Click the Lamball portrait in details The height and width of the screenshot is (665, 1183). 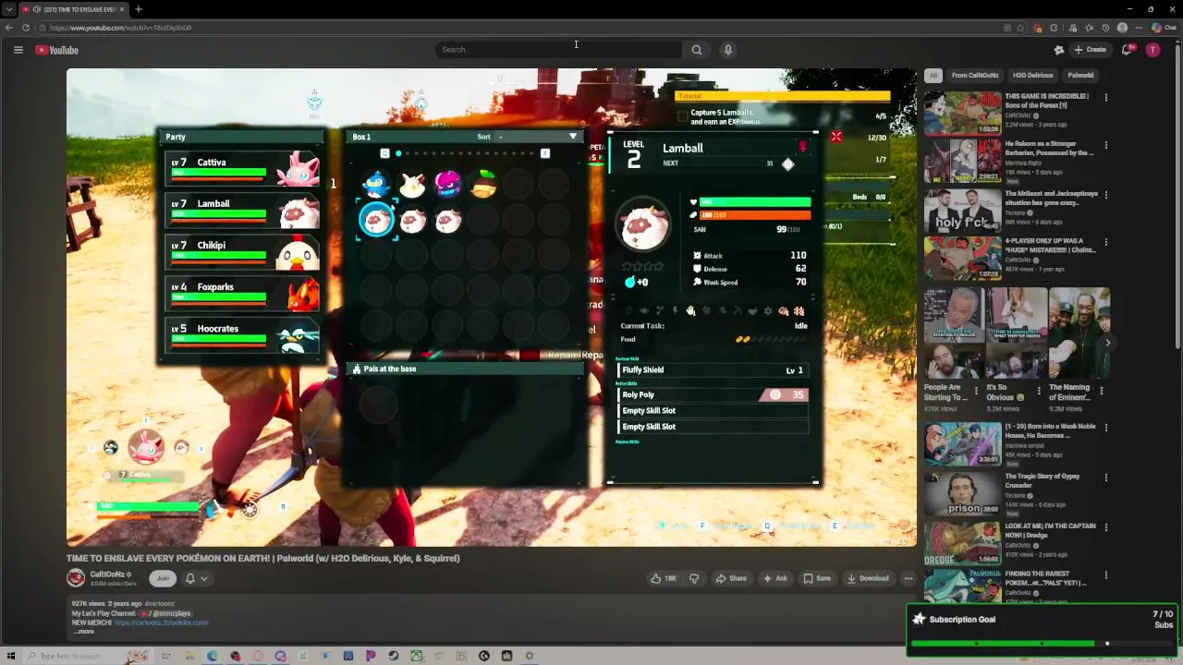coord(644,224)
